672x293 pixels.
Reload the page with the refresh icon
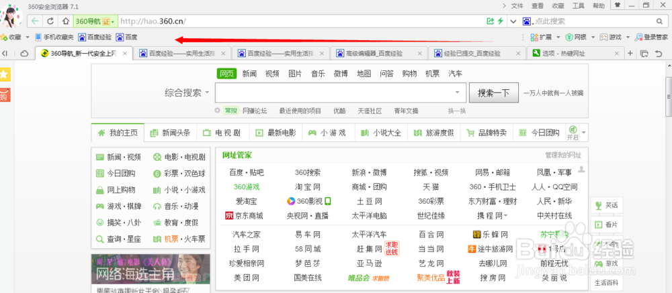(50, 21)
